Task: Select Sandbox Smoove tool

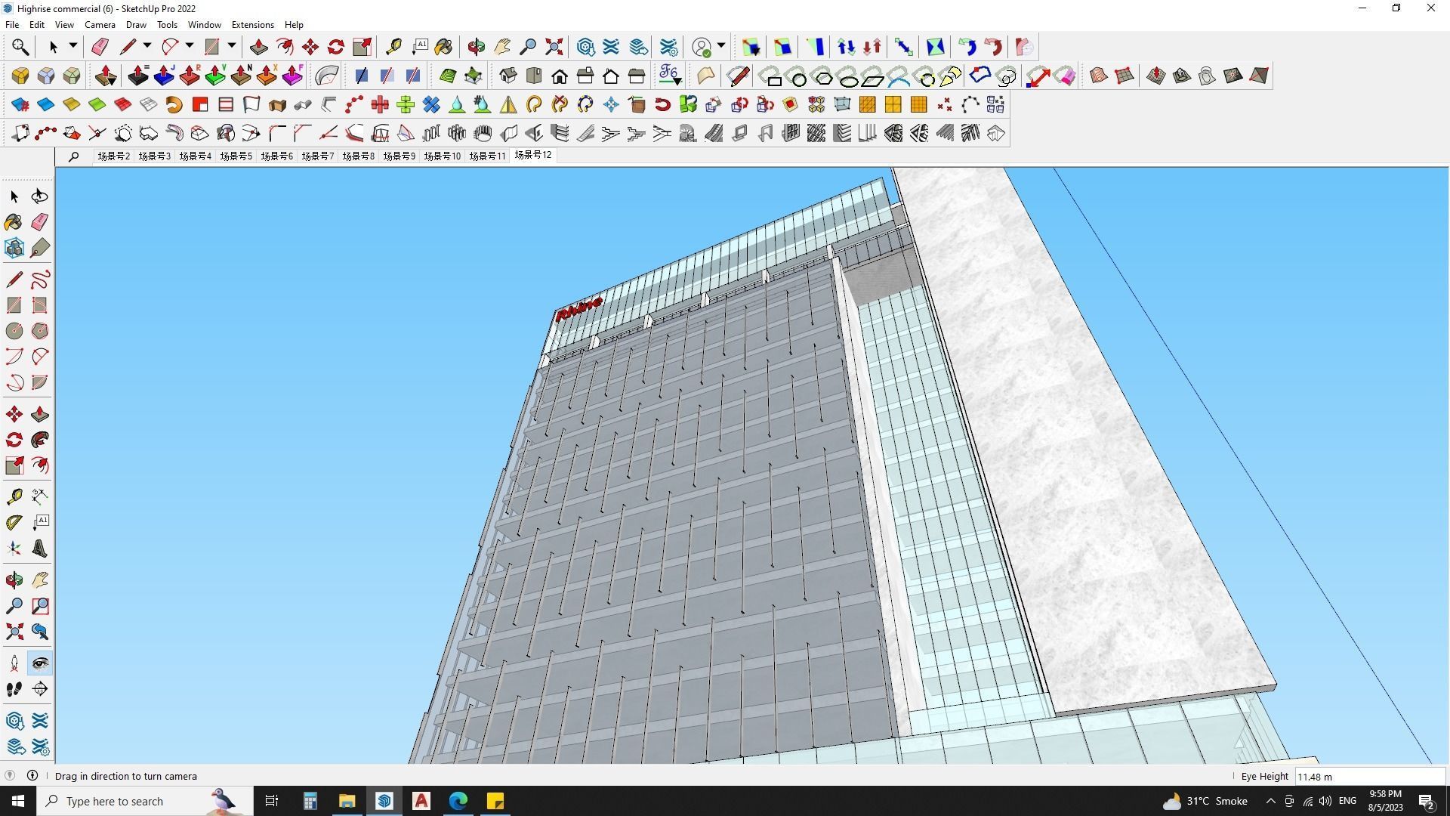Action: coord(1156,76)
